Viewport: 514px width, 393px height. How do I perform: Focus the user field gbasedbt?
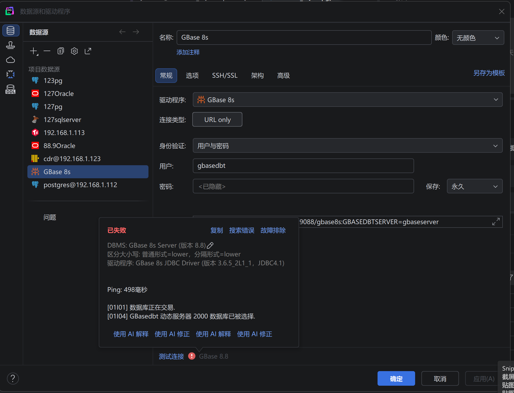click(303, 166)
